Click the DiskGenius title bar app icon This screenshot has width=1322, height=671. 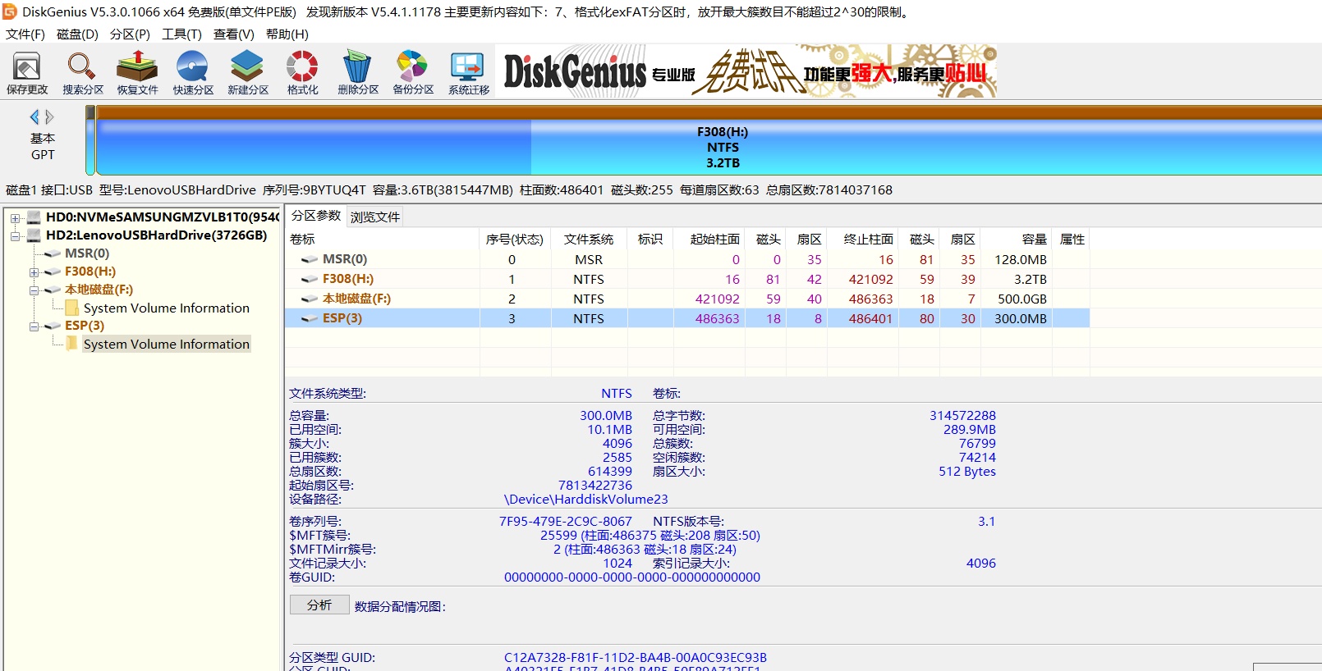coord(10,11)
